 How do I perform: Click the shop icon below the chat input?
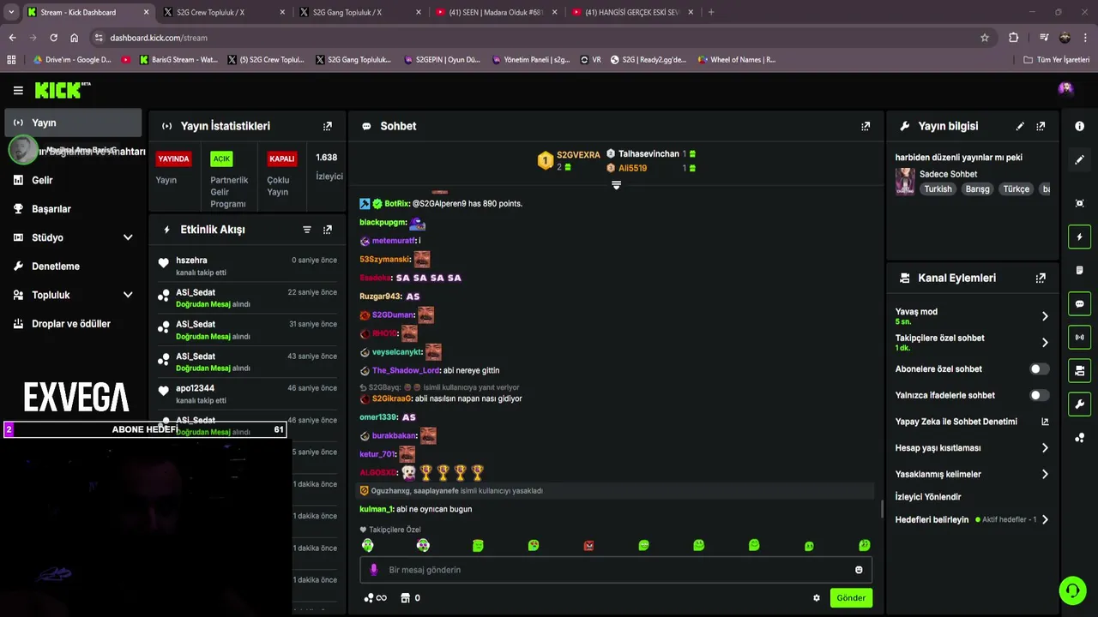[406, 598]
